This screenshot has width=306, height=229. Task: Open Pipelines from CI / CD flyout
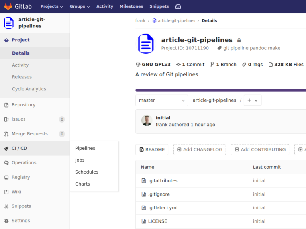[x=85, y=148]
